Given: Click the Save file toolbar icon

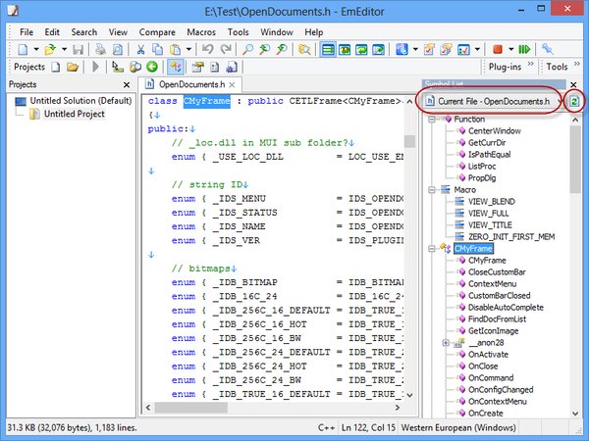Looking at the screenshot, I should click(x=77, y=49).
